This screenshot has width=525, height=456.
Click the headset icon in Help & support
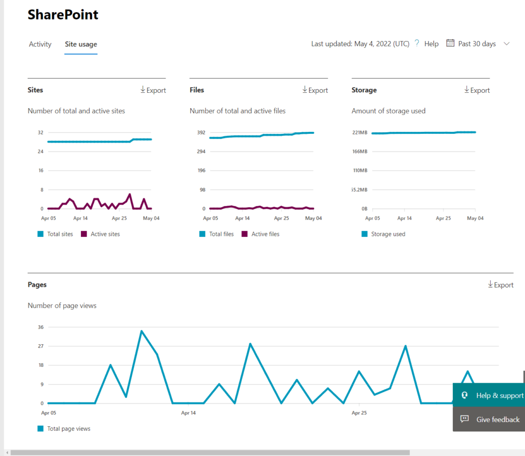pos(465,395)
